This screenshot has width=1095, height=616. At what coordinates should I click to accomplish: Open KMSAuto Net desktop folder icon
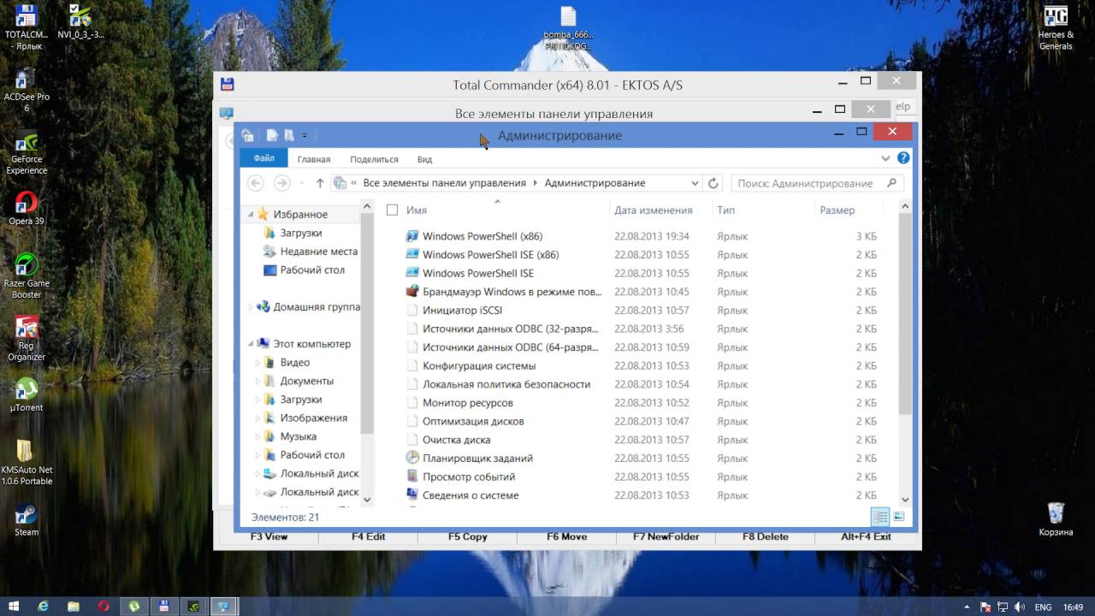27,462
